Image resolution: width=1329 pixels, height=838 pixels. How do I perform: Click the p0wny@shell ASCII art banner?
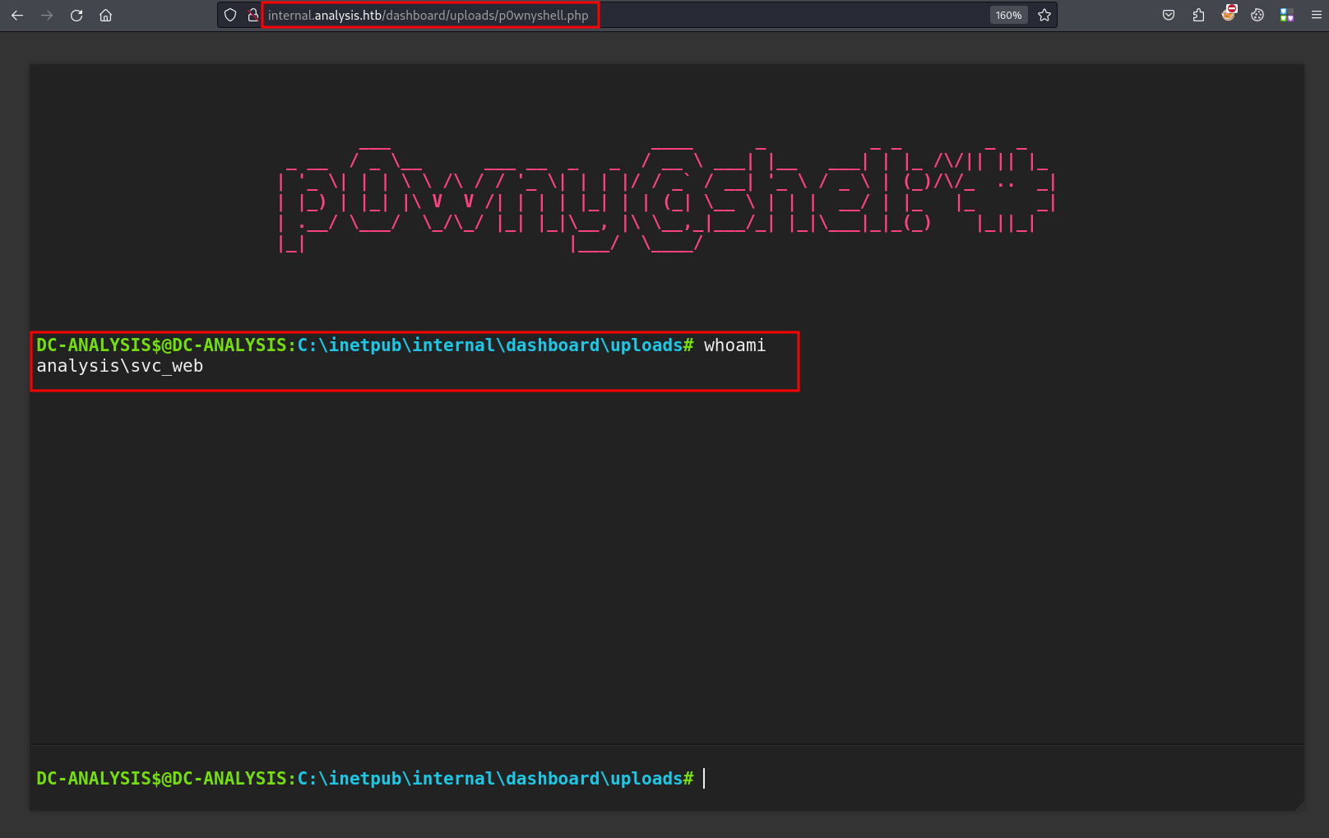click(x=667, y=197)
